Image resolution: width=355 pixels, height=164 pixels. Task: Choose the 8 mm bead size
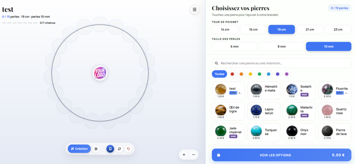[x=282, y=46]
